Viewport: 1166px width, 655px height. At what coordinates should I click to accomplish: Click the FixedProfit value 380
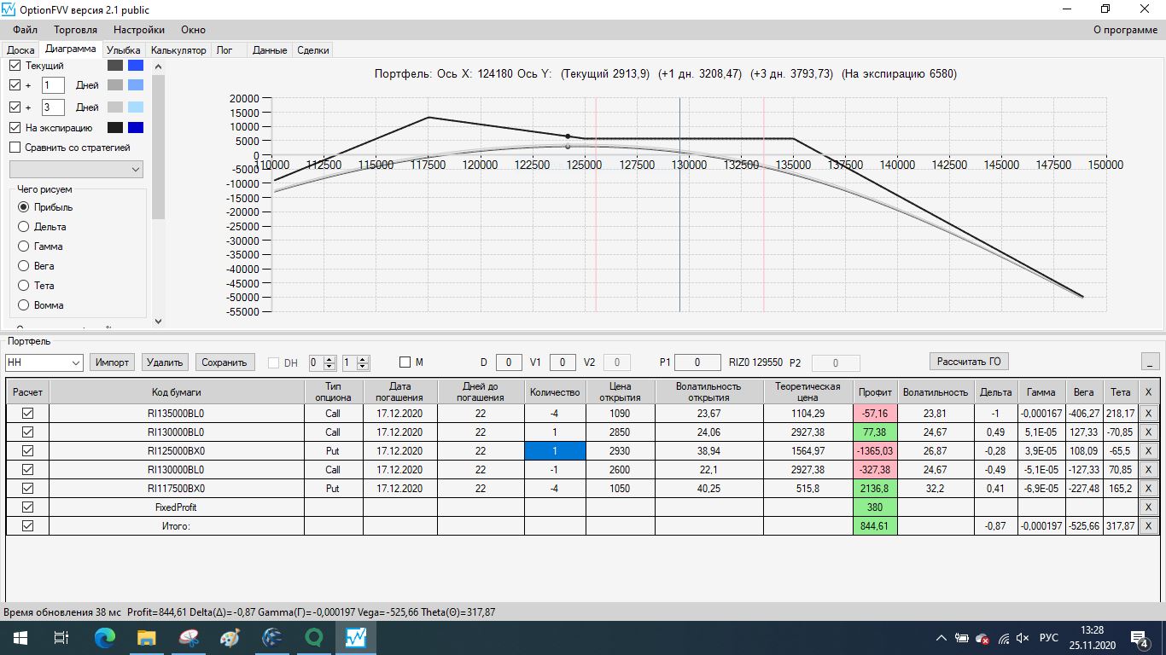875,507
